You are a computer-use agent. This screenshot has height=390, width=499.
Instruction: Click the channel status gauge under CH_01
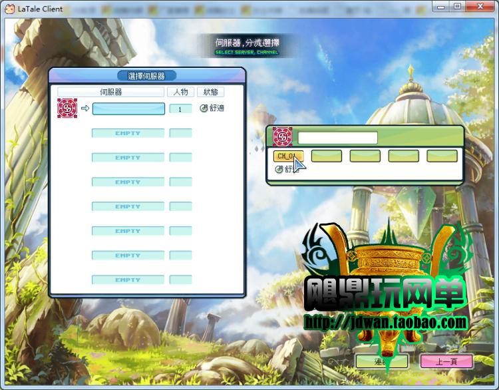coord(279,169)
